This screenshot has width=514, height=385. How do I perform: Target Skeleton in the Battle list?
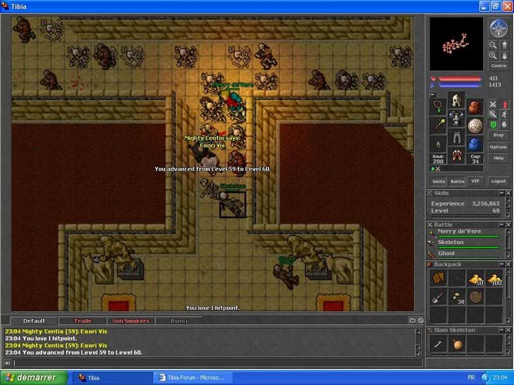pos(463,244)
